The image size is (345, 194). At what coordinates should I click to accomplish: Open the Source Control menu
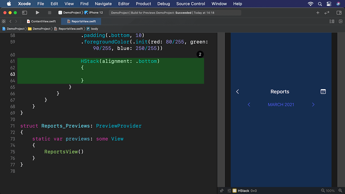191,4
